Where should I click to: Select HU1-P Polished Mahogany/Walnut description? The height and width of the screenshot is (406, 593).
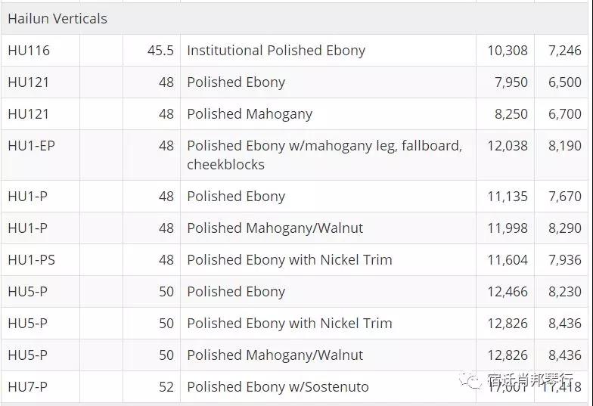pos(275,228)
